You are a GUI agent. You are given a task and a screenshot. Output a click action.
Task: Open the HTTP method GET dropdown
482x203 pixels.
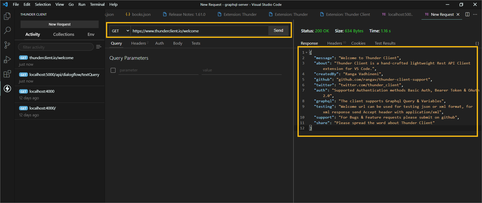120,31
